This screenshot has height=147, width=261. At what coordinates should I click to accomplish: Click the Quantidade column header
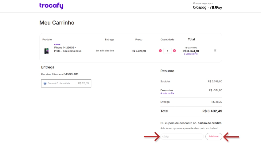click(167, 40)
